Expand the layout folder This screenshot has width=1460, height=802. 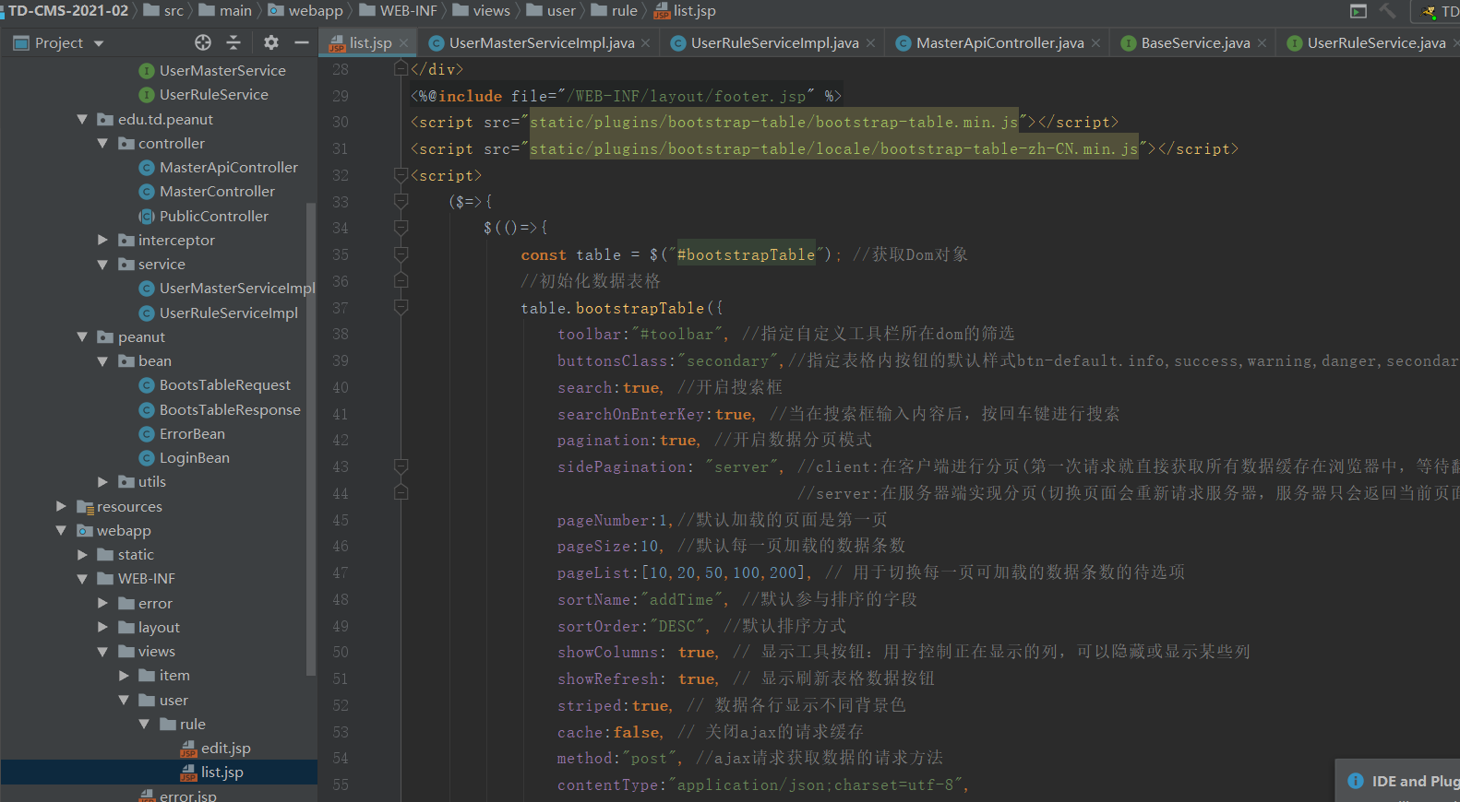102,627
